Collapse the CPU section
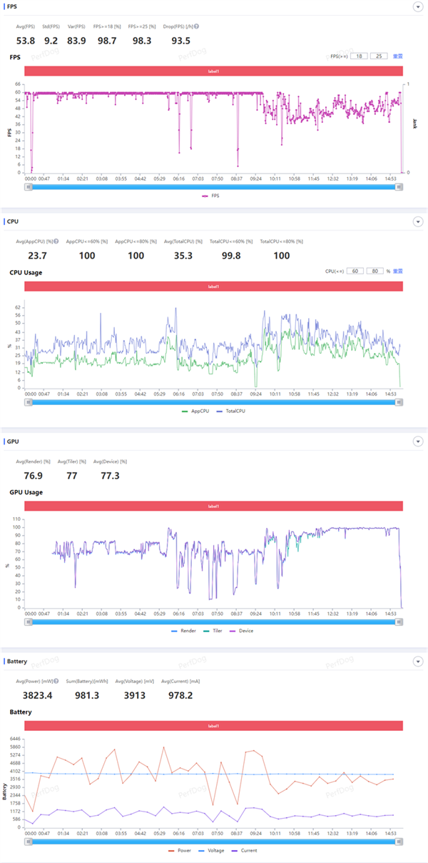This screenshot has width=428, height=863. (417, 221)
